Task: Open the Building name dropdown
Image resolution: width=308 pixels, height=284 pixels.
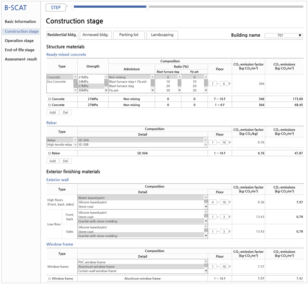Action: coord(283,36)
